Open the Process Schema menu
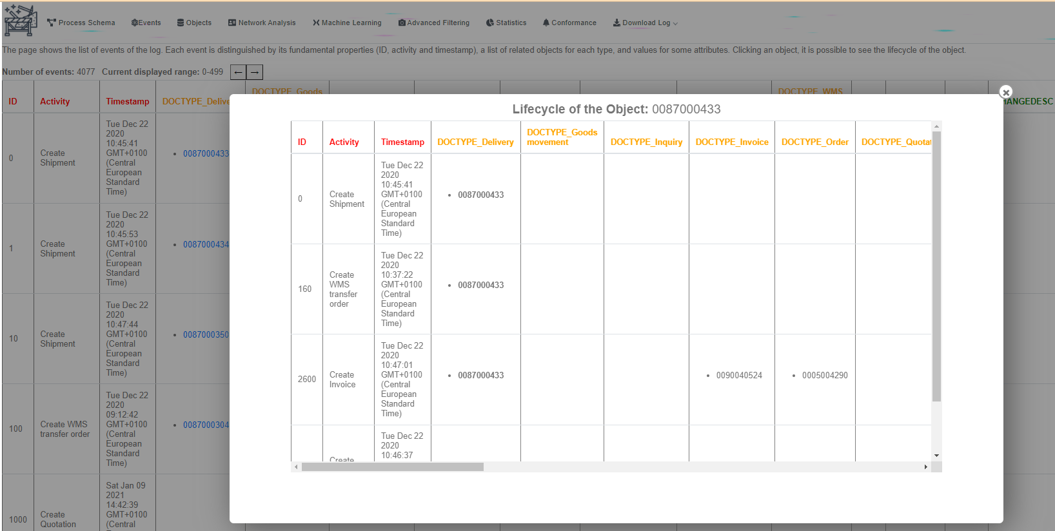The width and height of the screenshot is (1055, 531). pyautogui.click(x=81, y=23)
